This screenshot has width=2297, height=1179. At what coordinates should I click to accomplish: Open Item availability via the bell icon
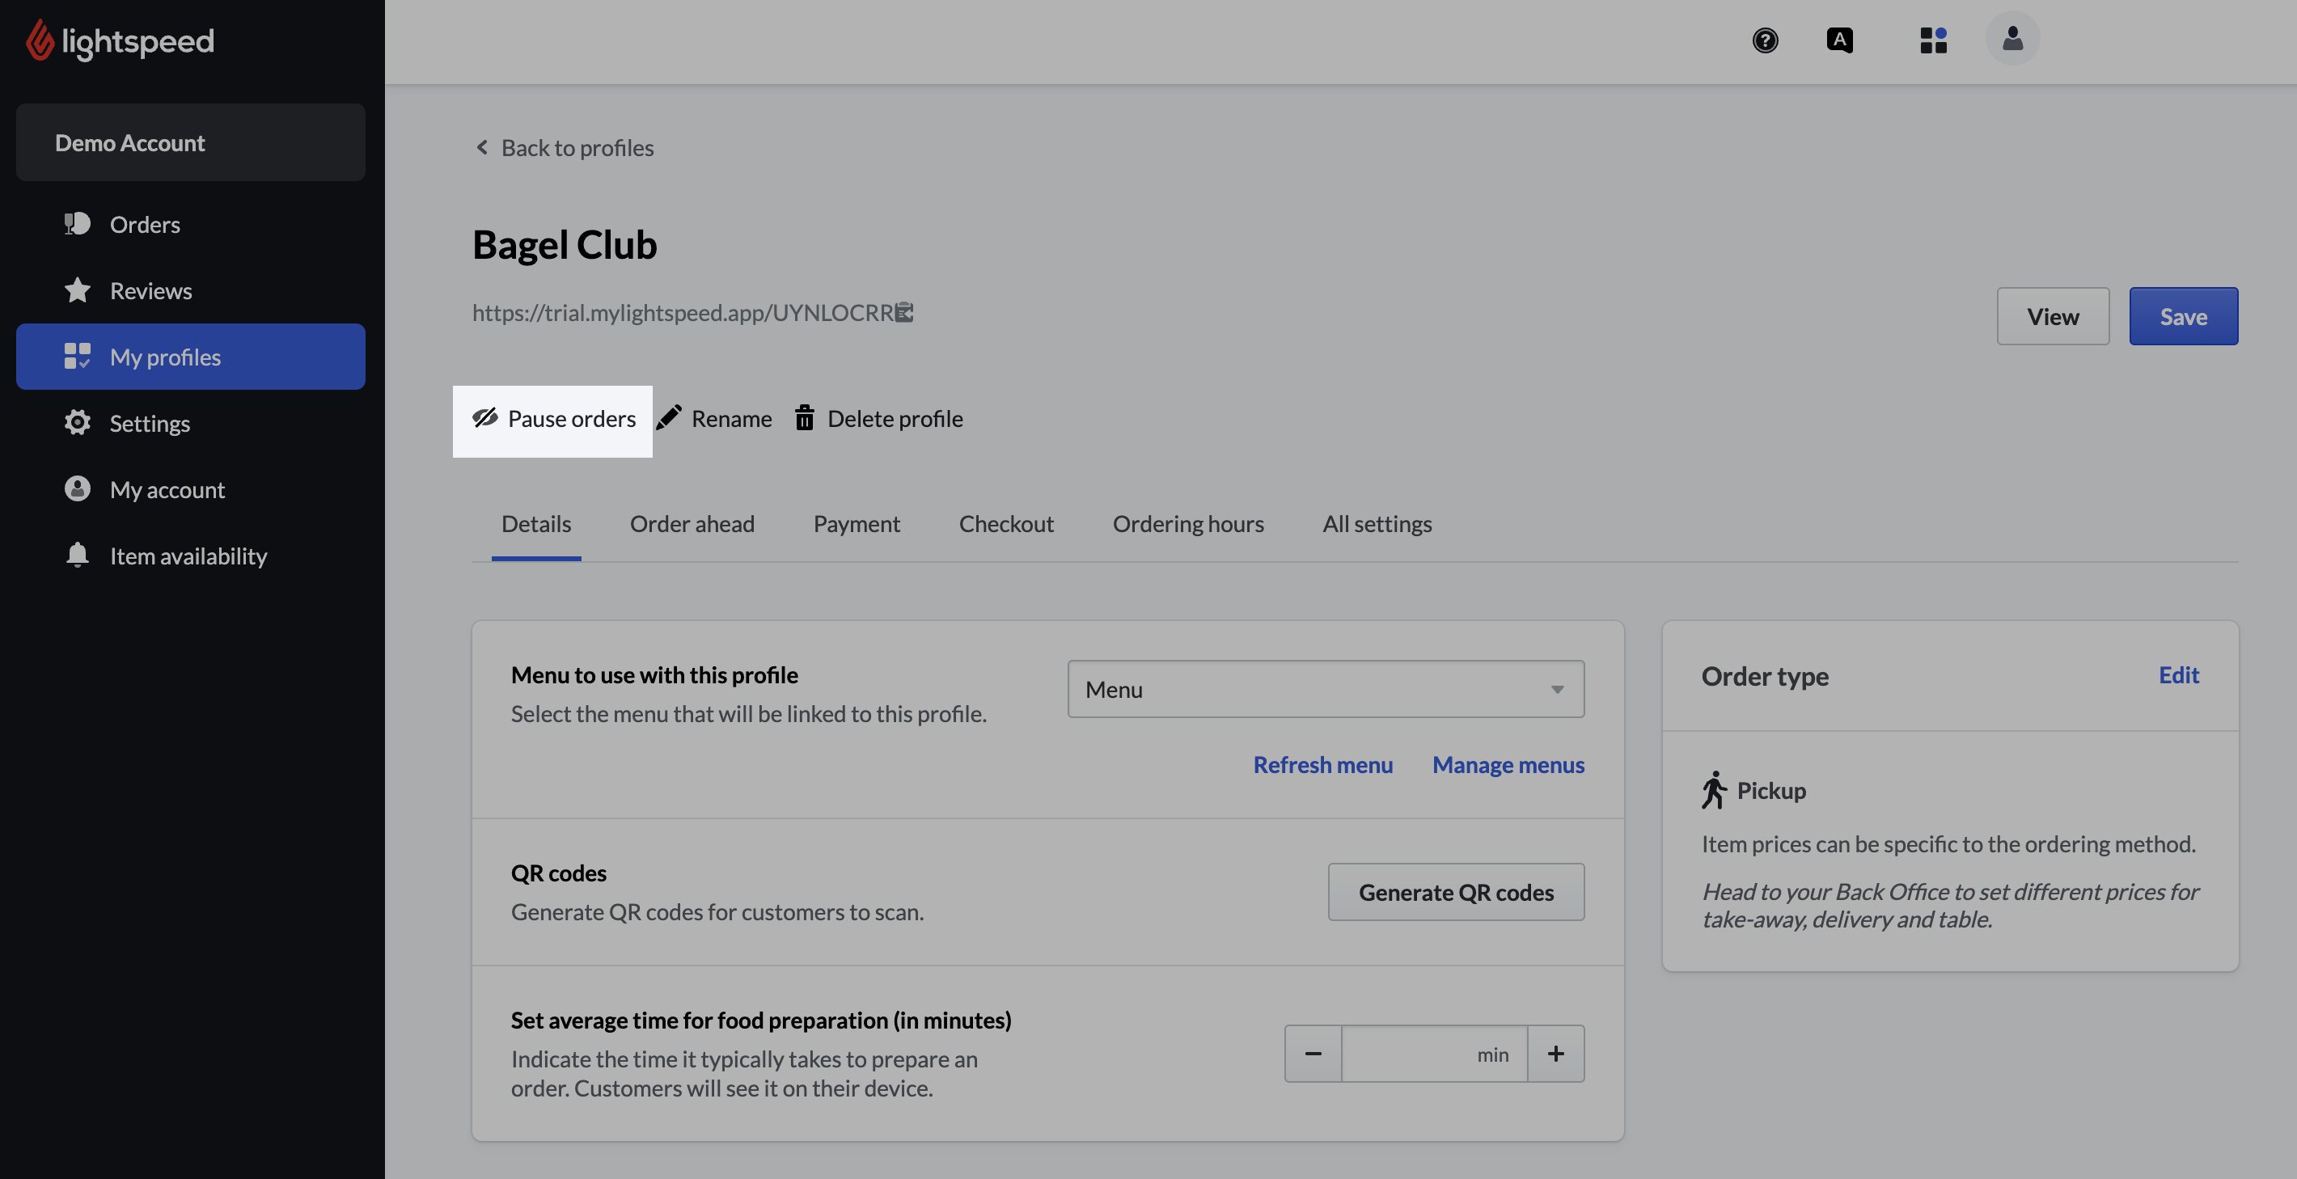pyautogui.click(x=78, y=555)
